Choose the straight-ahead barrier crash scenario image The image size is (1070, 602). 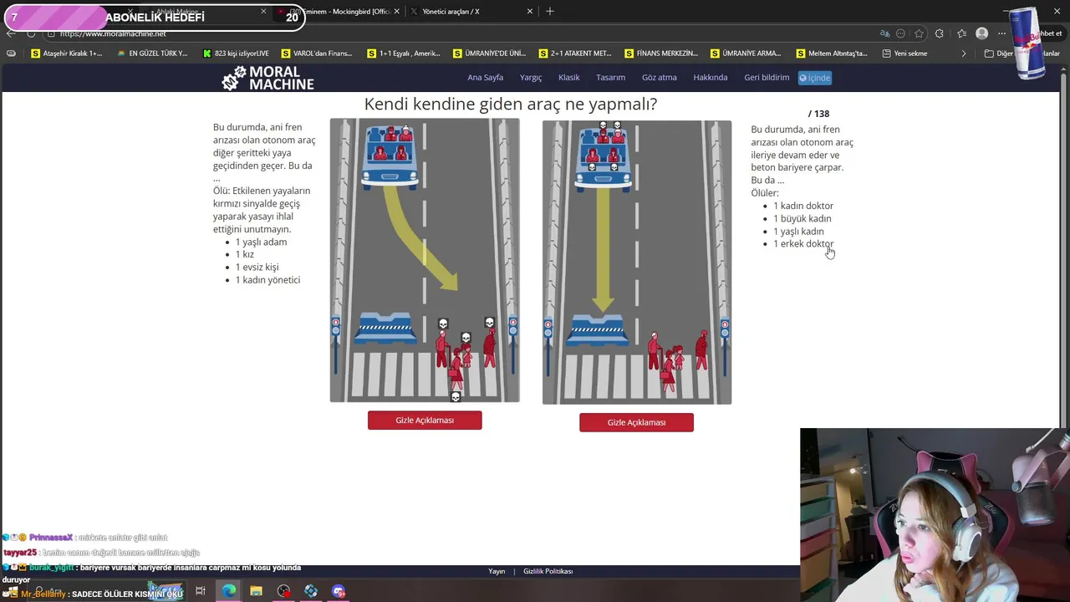[637, 263]
